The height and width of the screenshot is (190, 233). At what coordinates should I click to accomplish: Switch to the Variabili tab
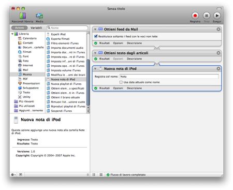click(36, 28)
